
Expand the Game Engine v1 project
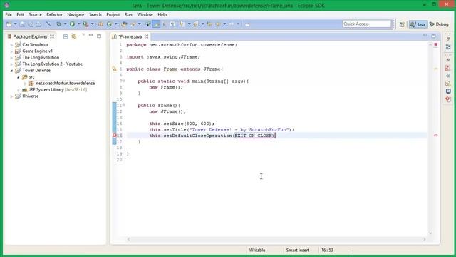pyautogui.click(x=11, y=51)
